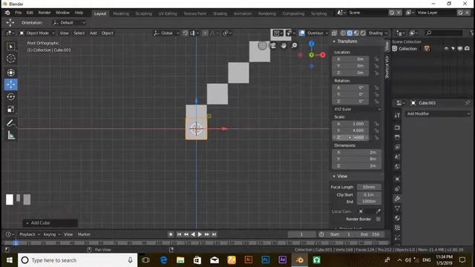Toggle lock on Location X
The height and width of the screenshot is (267, 475).
pos(376,59)
